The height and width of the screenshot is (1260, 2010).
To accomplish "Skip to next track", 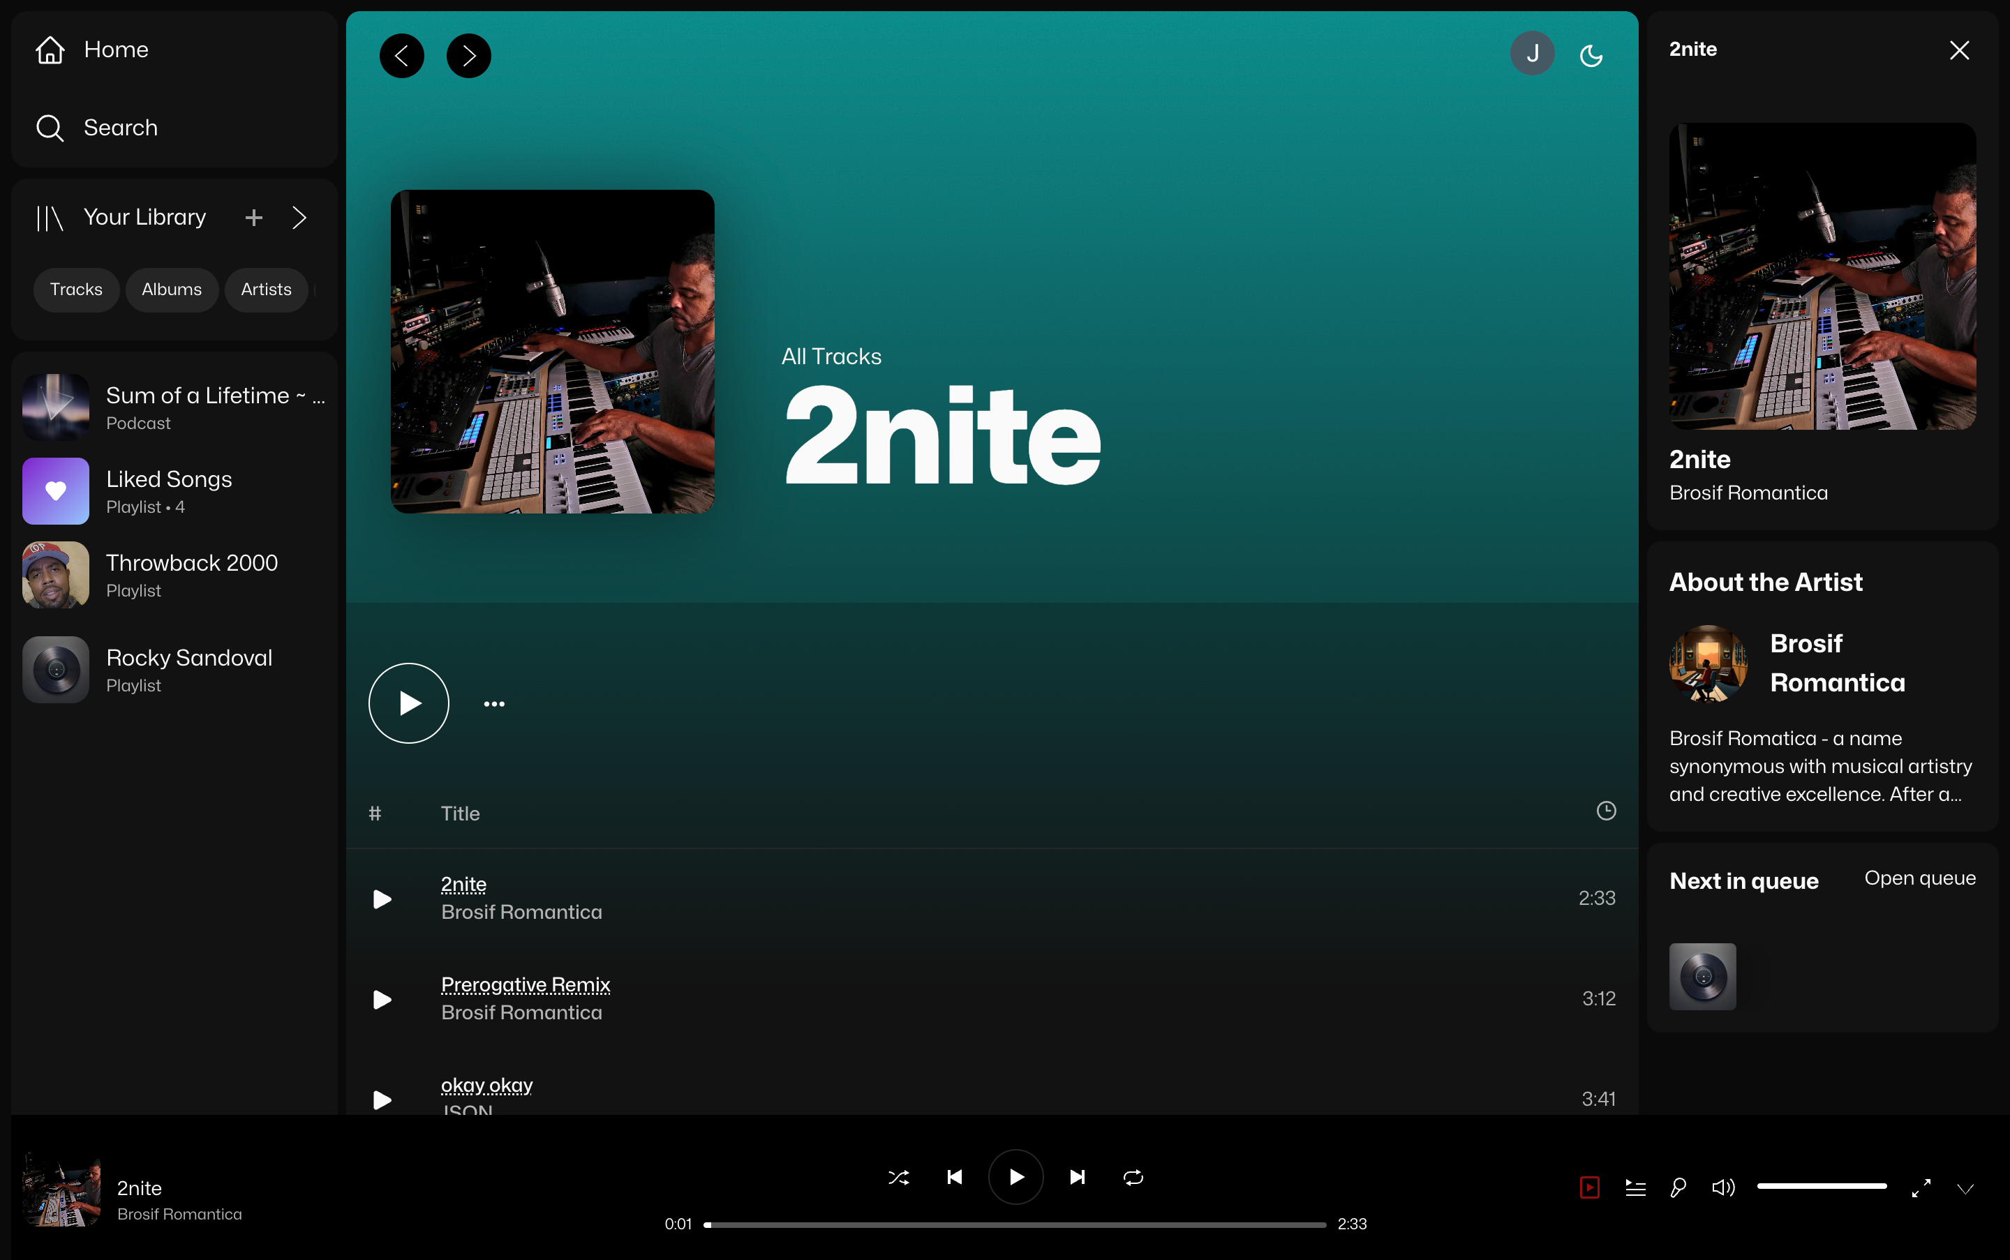I will point(1077,1178).
